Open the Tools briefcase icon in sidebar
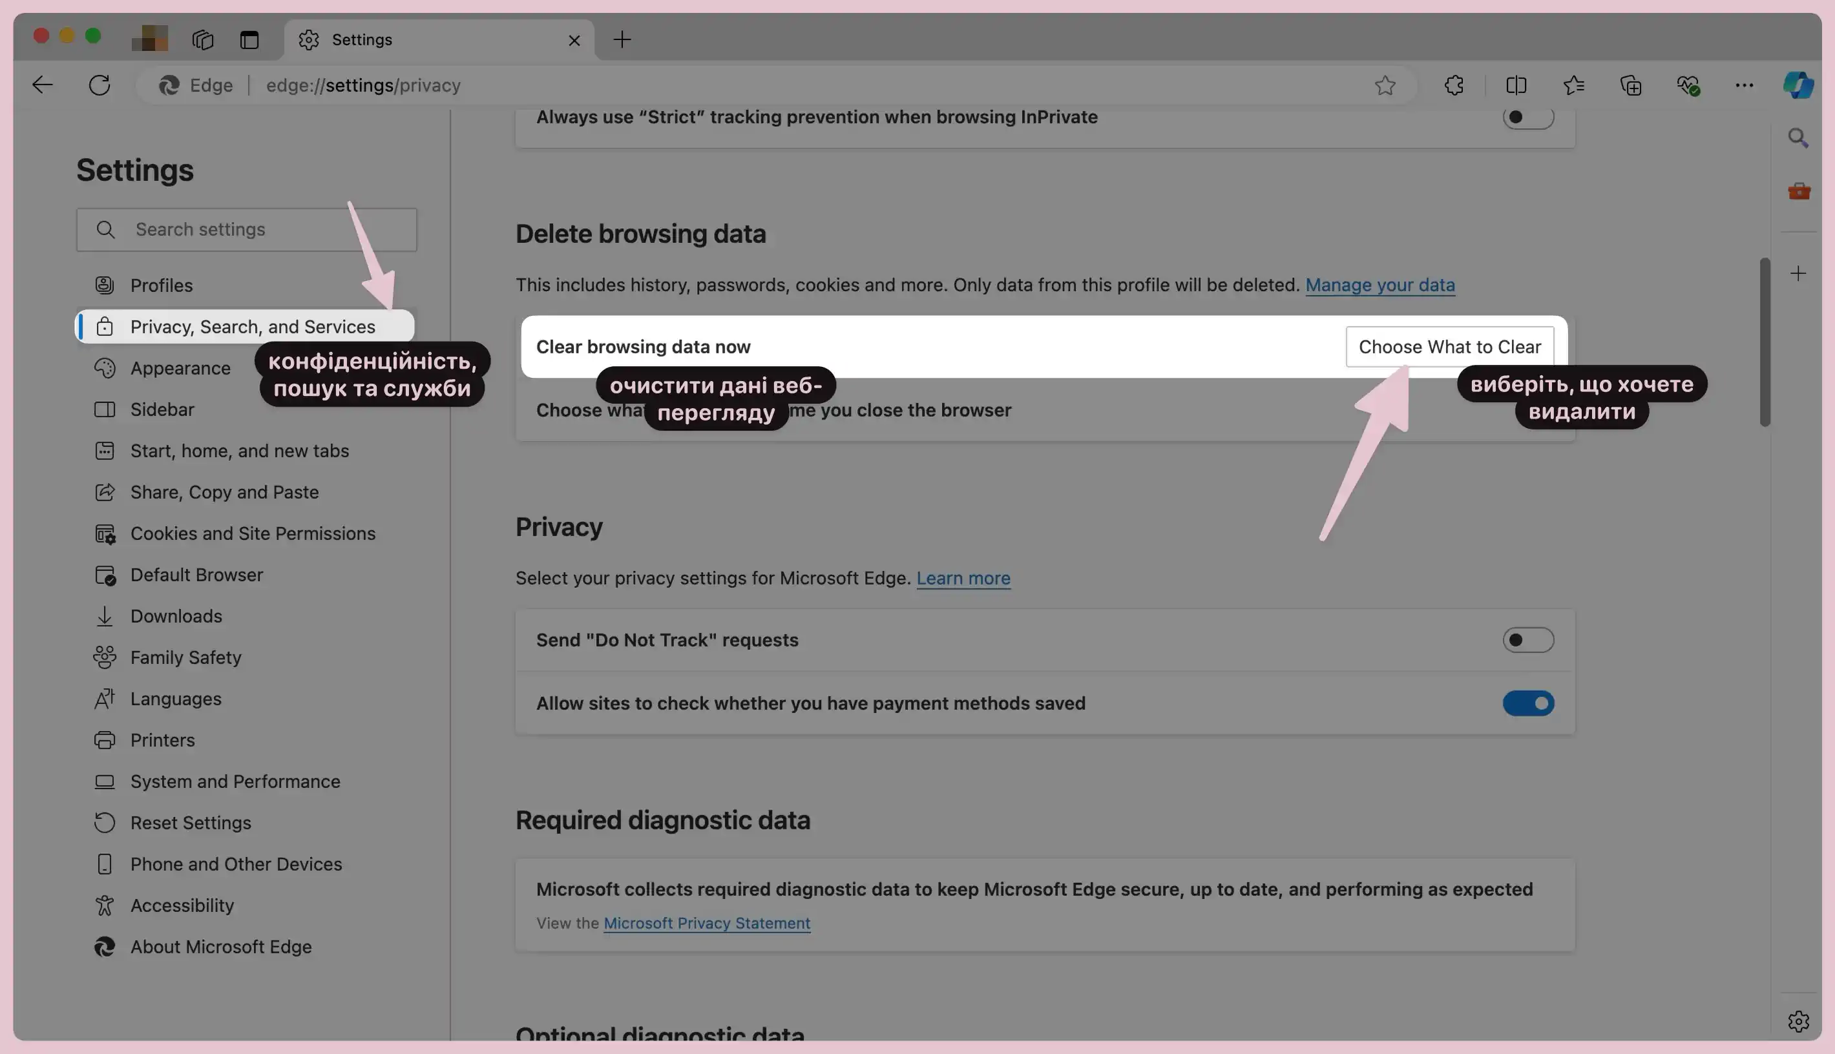Image resolution: width=1835 pixels, height=1054 pixels. [x=1799, y=191]
